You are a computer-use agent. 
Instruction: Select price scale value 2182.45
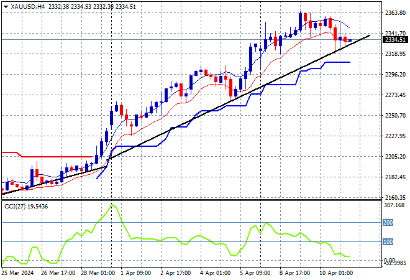coord(395,177)
